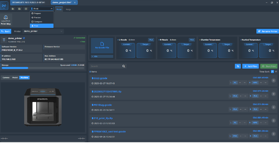279x153 pixels.
Task: Click into the Search input field
Action: [106, 66]
